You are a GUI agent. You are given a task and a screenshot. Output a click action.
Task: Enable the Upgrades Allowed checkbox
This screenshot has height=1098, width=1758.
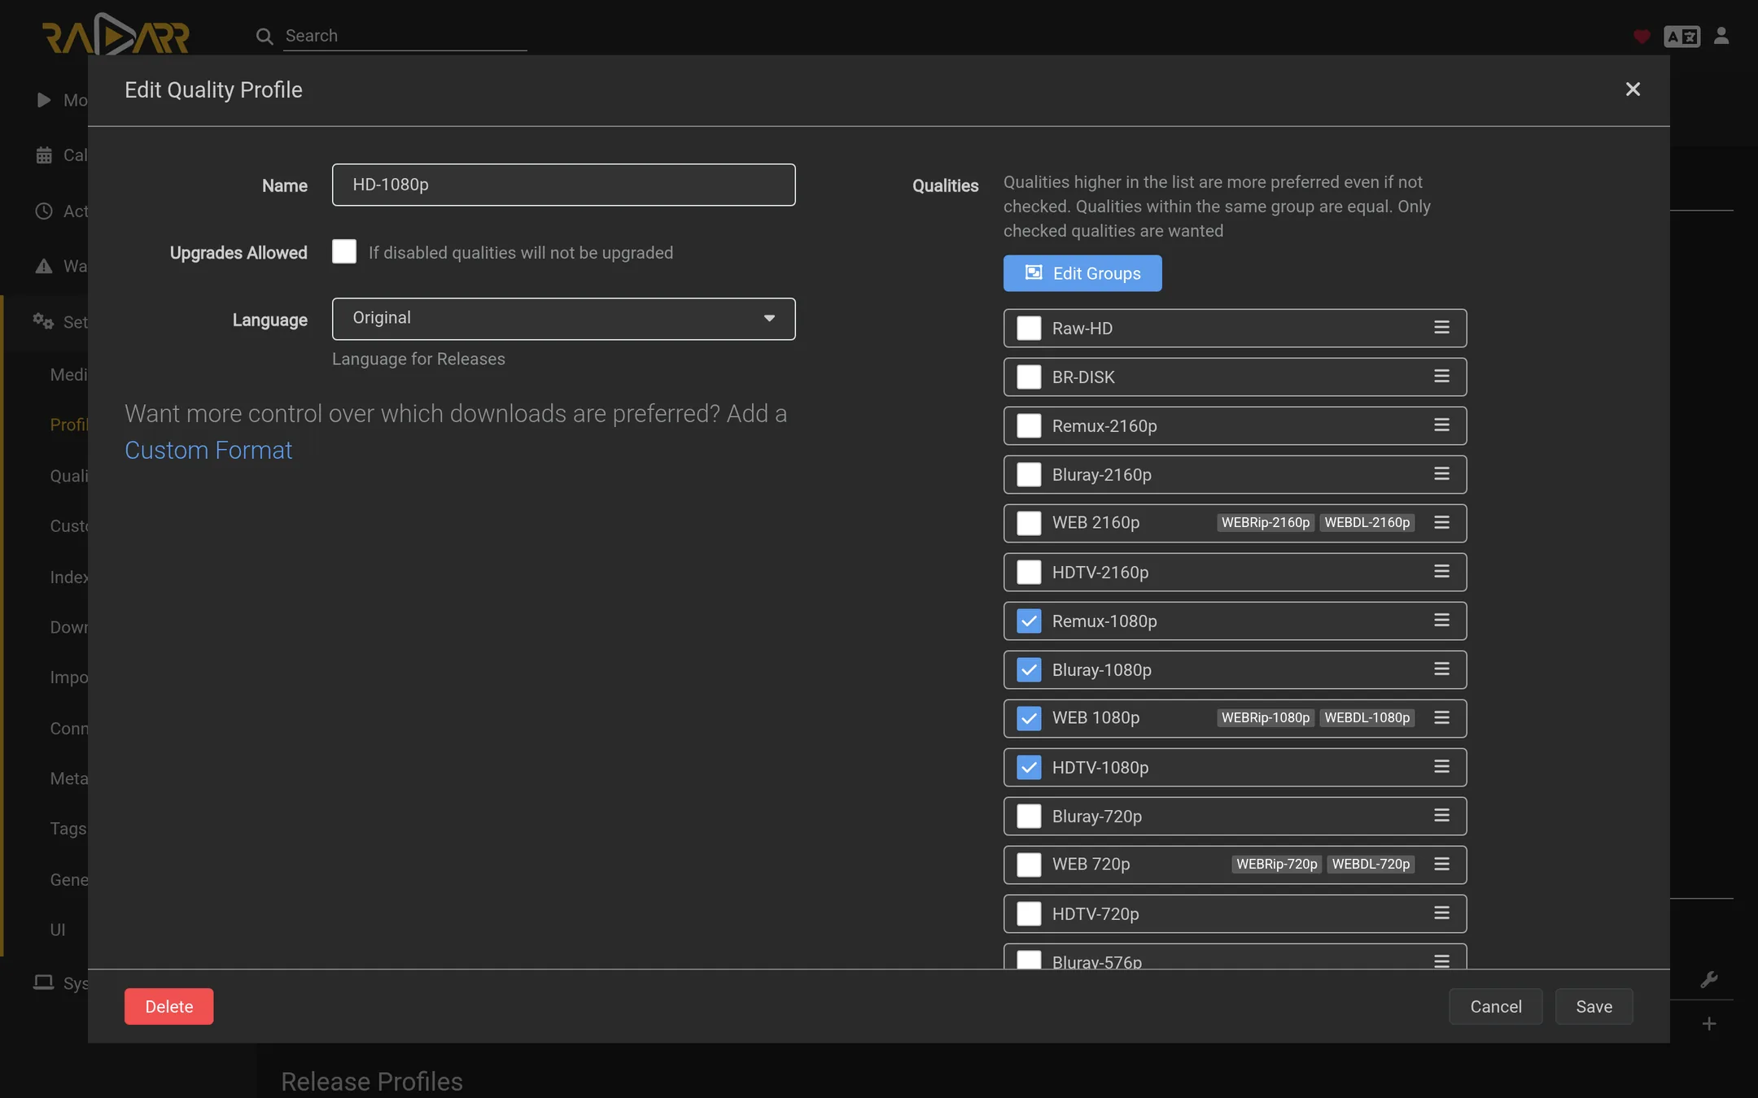[x=344, y=251]
